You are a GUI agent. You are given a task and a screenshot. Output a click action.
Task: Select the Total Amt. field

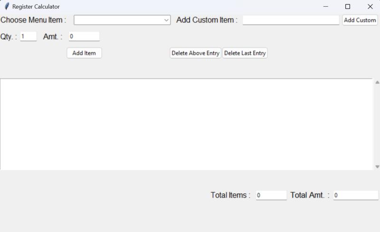(356, 195)
